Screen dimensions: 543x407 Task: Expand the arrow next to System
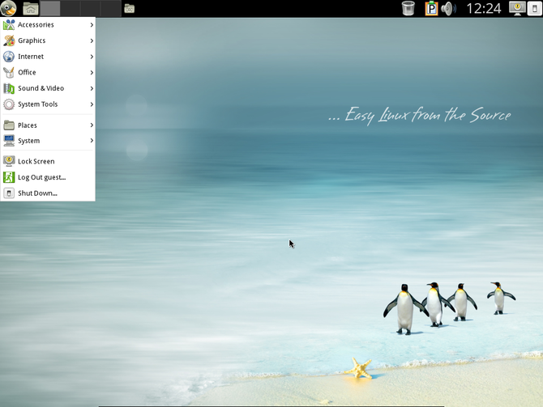(x=92, y=141)
